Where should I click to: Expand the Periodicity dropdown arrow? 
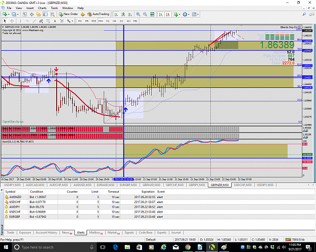189,14
